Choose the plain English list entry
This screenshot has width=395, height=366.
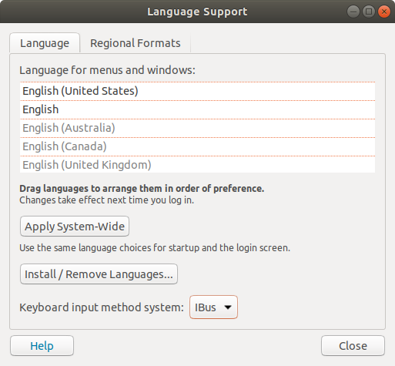[197, 109]
